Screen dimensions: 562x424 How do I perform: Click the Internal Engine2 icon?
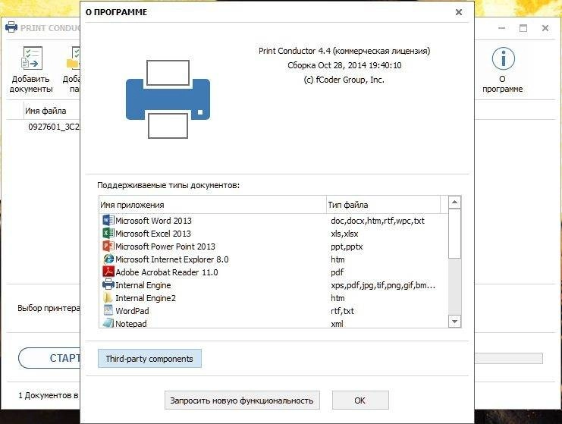pos(108,297)
